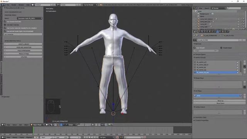247x139 pixels.
Task: Toggle Use Cycles materials checkbox
Action: (5, 28)
